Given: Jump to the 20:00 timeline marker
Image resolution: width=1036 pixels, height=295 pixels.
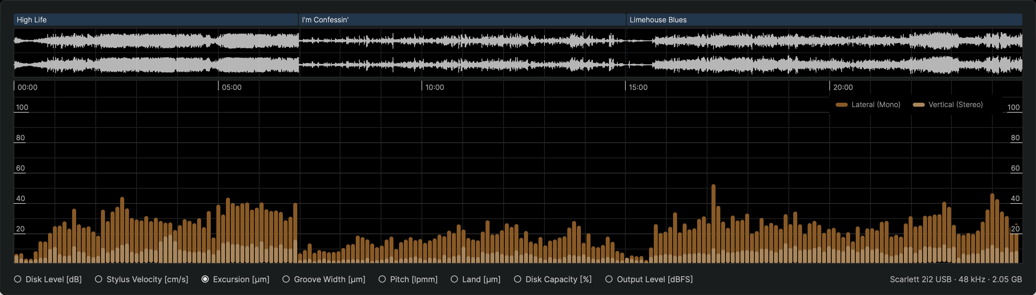Looking at the screenshot, I should point(843,87).
